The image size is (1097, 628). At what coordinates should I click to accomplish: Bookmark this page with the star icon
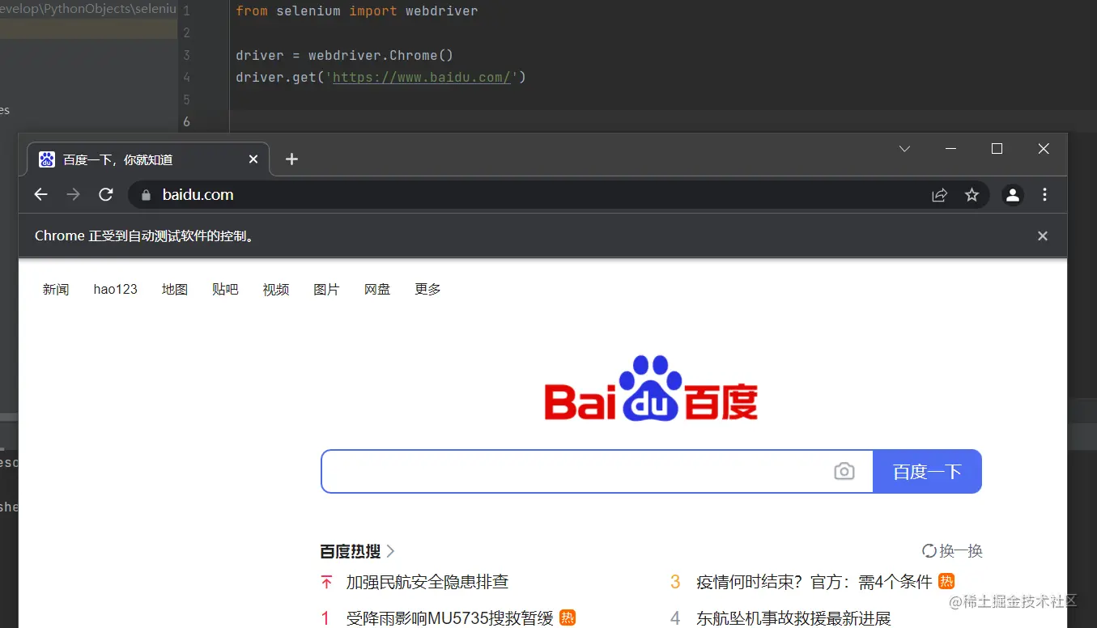point(972,195)
